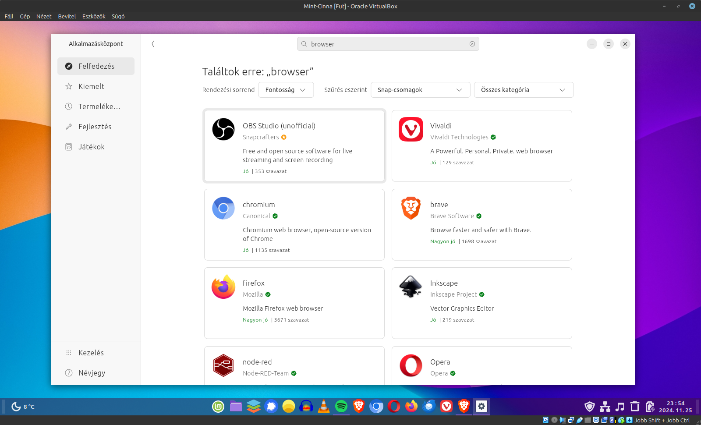The image size is (701, 425).
Task: Click the Inkscape logo in results
Action: (411, 287)
